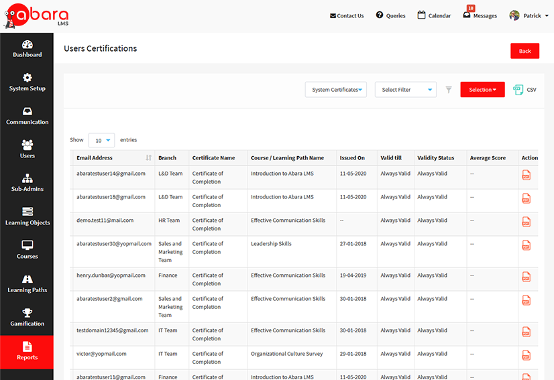This screenshot has width=554, height=380.
Task: Open Reports document icon
Action: [x=27, y=346]
